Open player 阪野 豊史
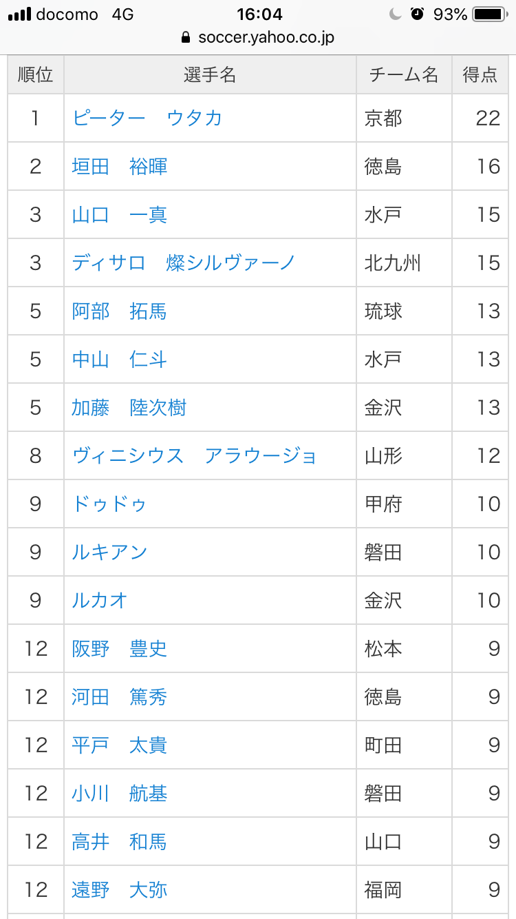Screen dimensions: 516x919 click(x=120, y=648)
